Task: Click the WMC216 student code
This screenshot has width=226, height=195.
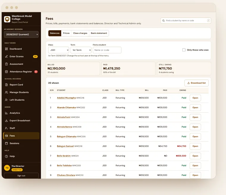Action: tap(80, 98)
